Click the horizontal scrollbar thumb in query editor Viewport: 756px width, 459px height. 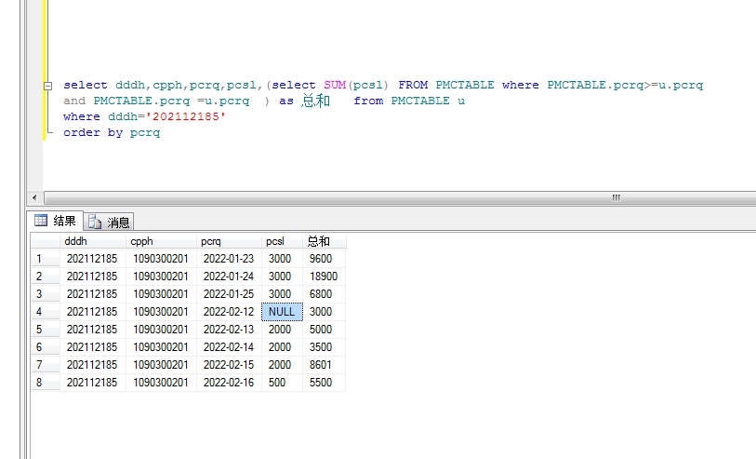coord(400,197)
